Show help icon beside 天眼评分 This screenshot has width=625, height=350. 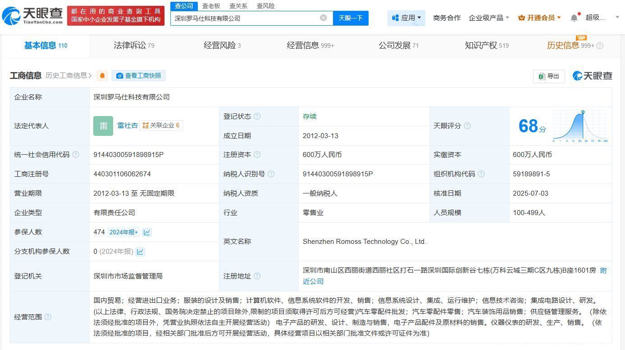[x=467, y=126]
